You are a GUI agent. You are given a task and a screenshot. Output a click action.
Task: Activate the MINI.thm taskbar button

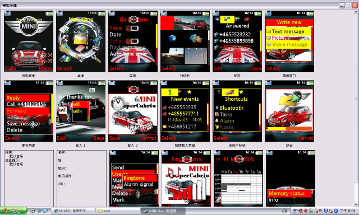[x=162, y=211]
